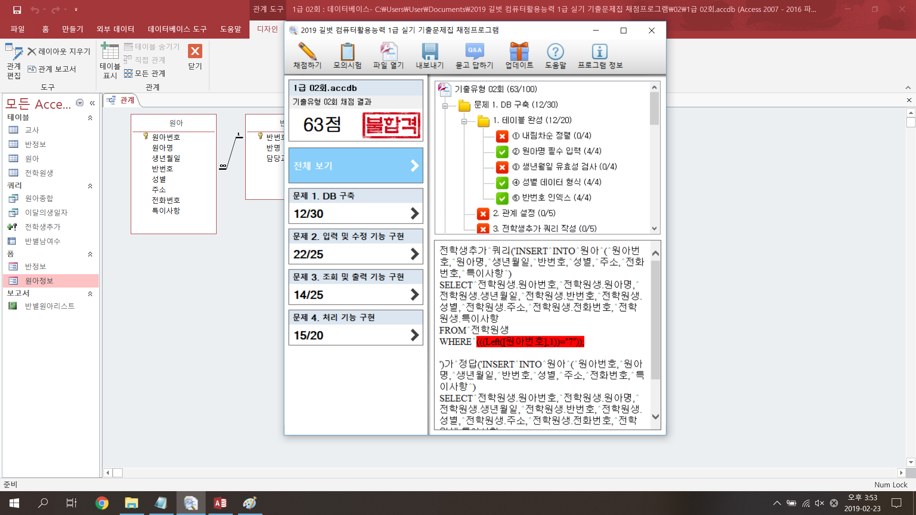The height and width of the screenshot is (515, 916).
Task: Click 레이아웃 지우기 in ribbon
Action: pos(59,51)
